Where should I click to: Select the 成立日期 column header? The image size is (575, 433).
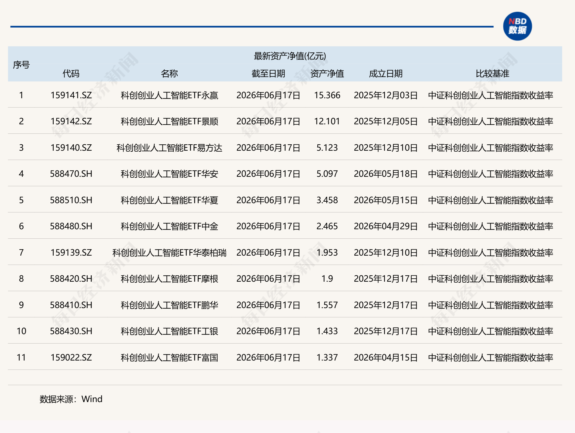pyautogui.click(x=386, y=73)
